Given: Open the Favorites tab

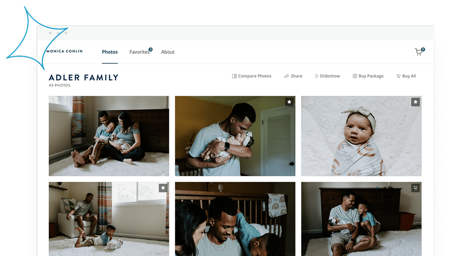Looking at the screenshot, I should pos(139,52).
